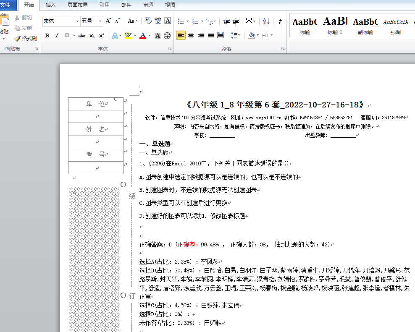Apply the 强调 style

coord(396,26)
